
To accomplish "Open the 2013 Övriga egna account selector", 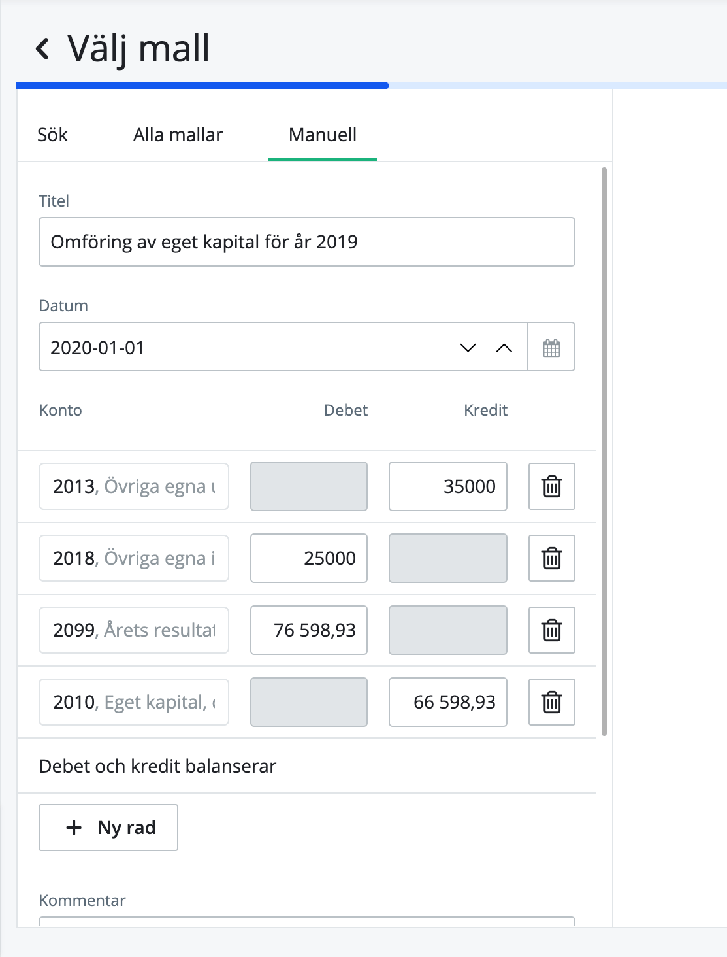I will pyautogui.click(x=133, y=486).
